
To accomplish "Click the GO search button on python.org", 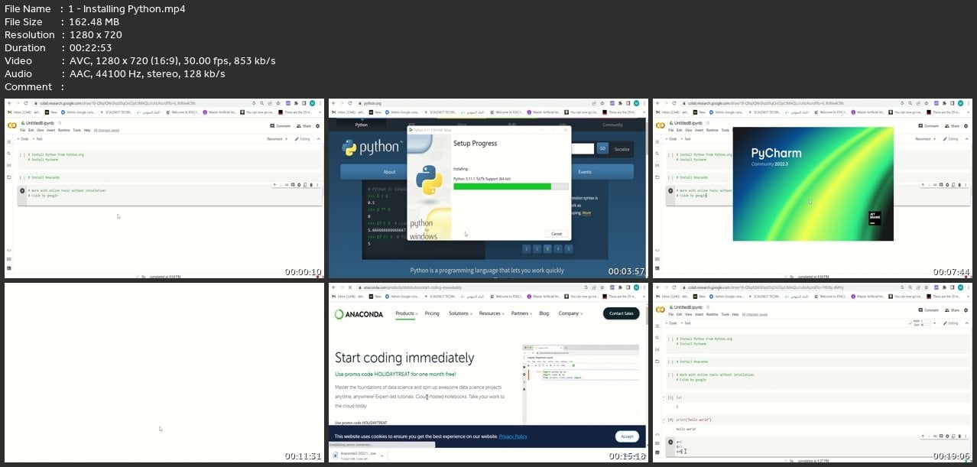I will tap(602, 148).
